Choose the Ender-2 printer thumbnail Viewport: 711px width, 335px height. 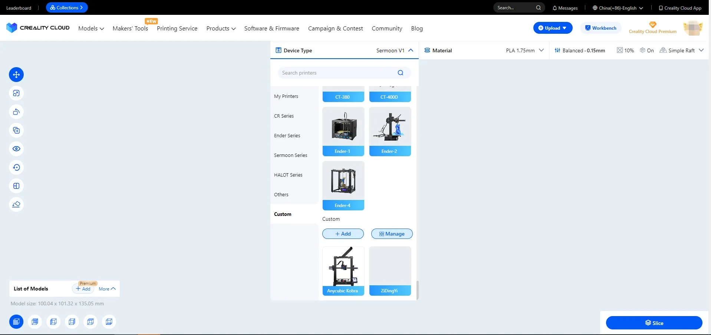(390, 131)
